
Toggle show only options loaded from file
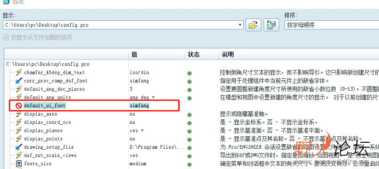(6, 38)
